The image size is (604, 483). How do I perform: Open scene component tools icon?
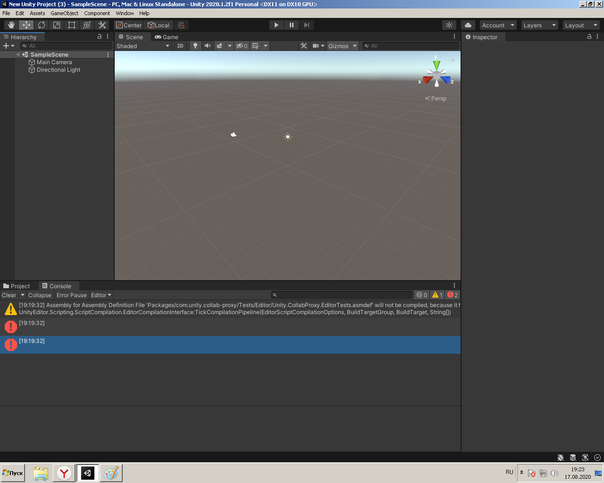pos(303,46)
